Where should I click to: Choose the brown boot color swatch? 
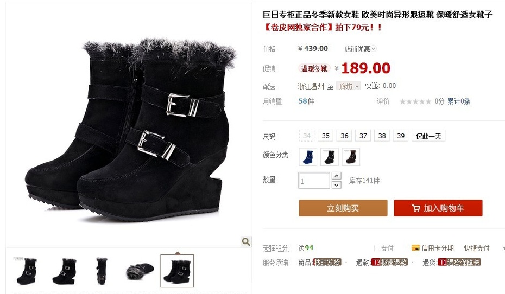(x=351, y=157)
